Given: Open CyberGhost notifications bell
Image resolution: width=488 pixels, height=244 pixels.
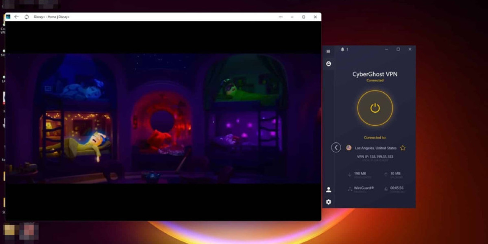Looking at the screenshot, I should 342,49.
